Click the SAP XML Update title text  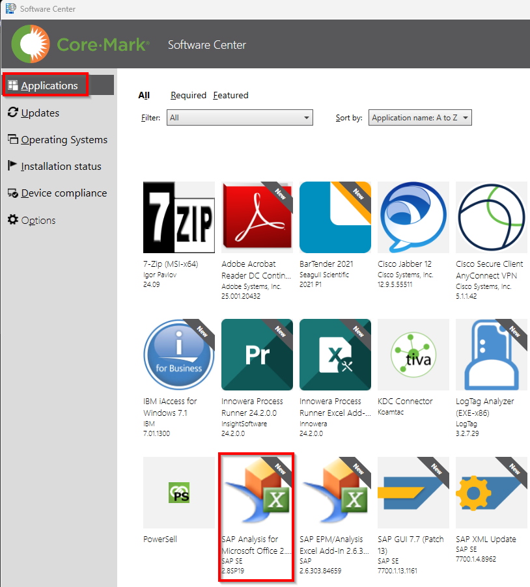(486, 539)
